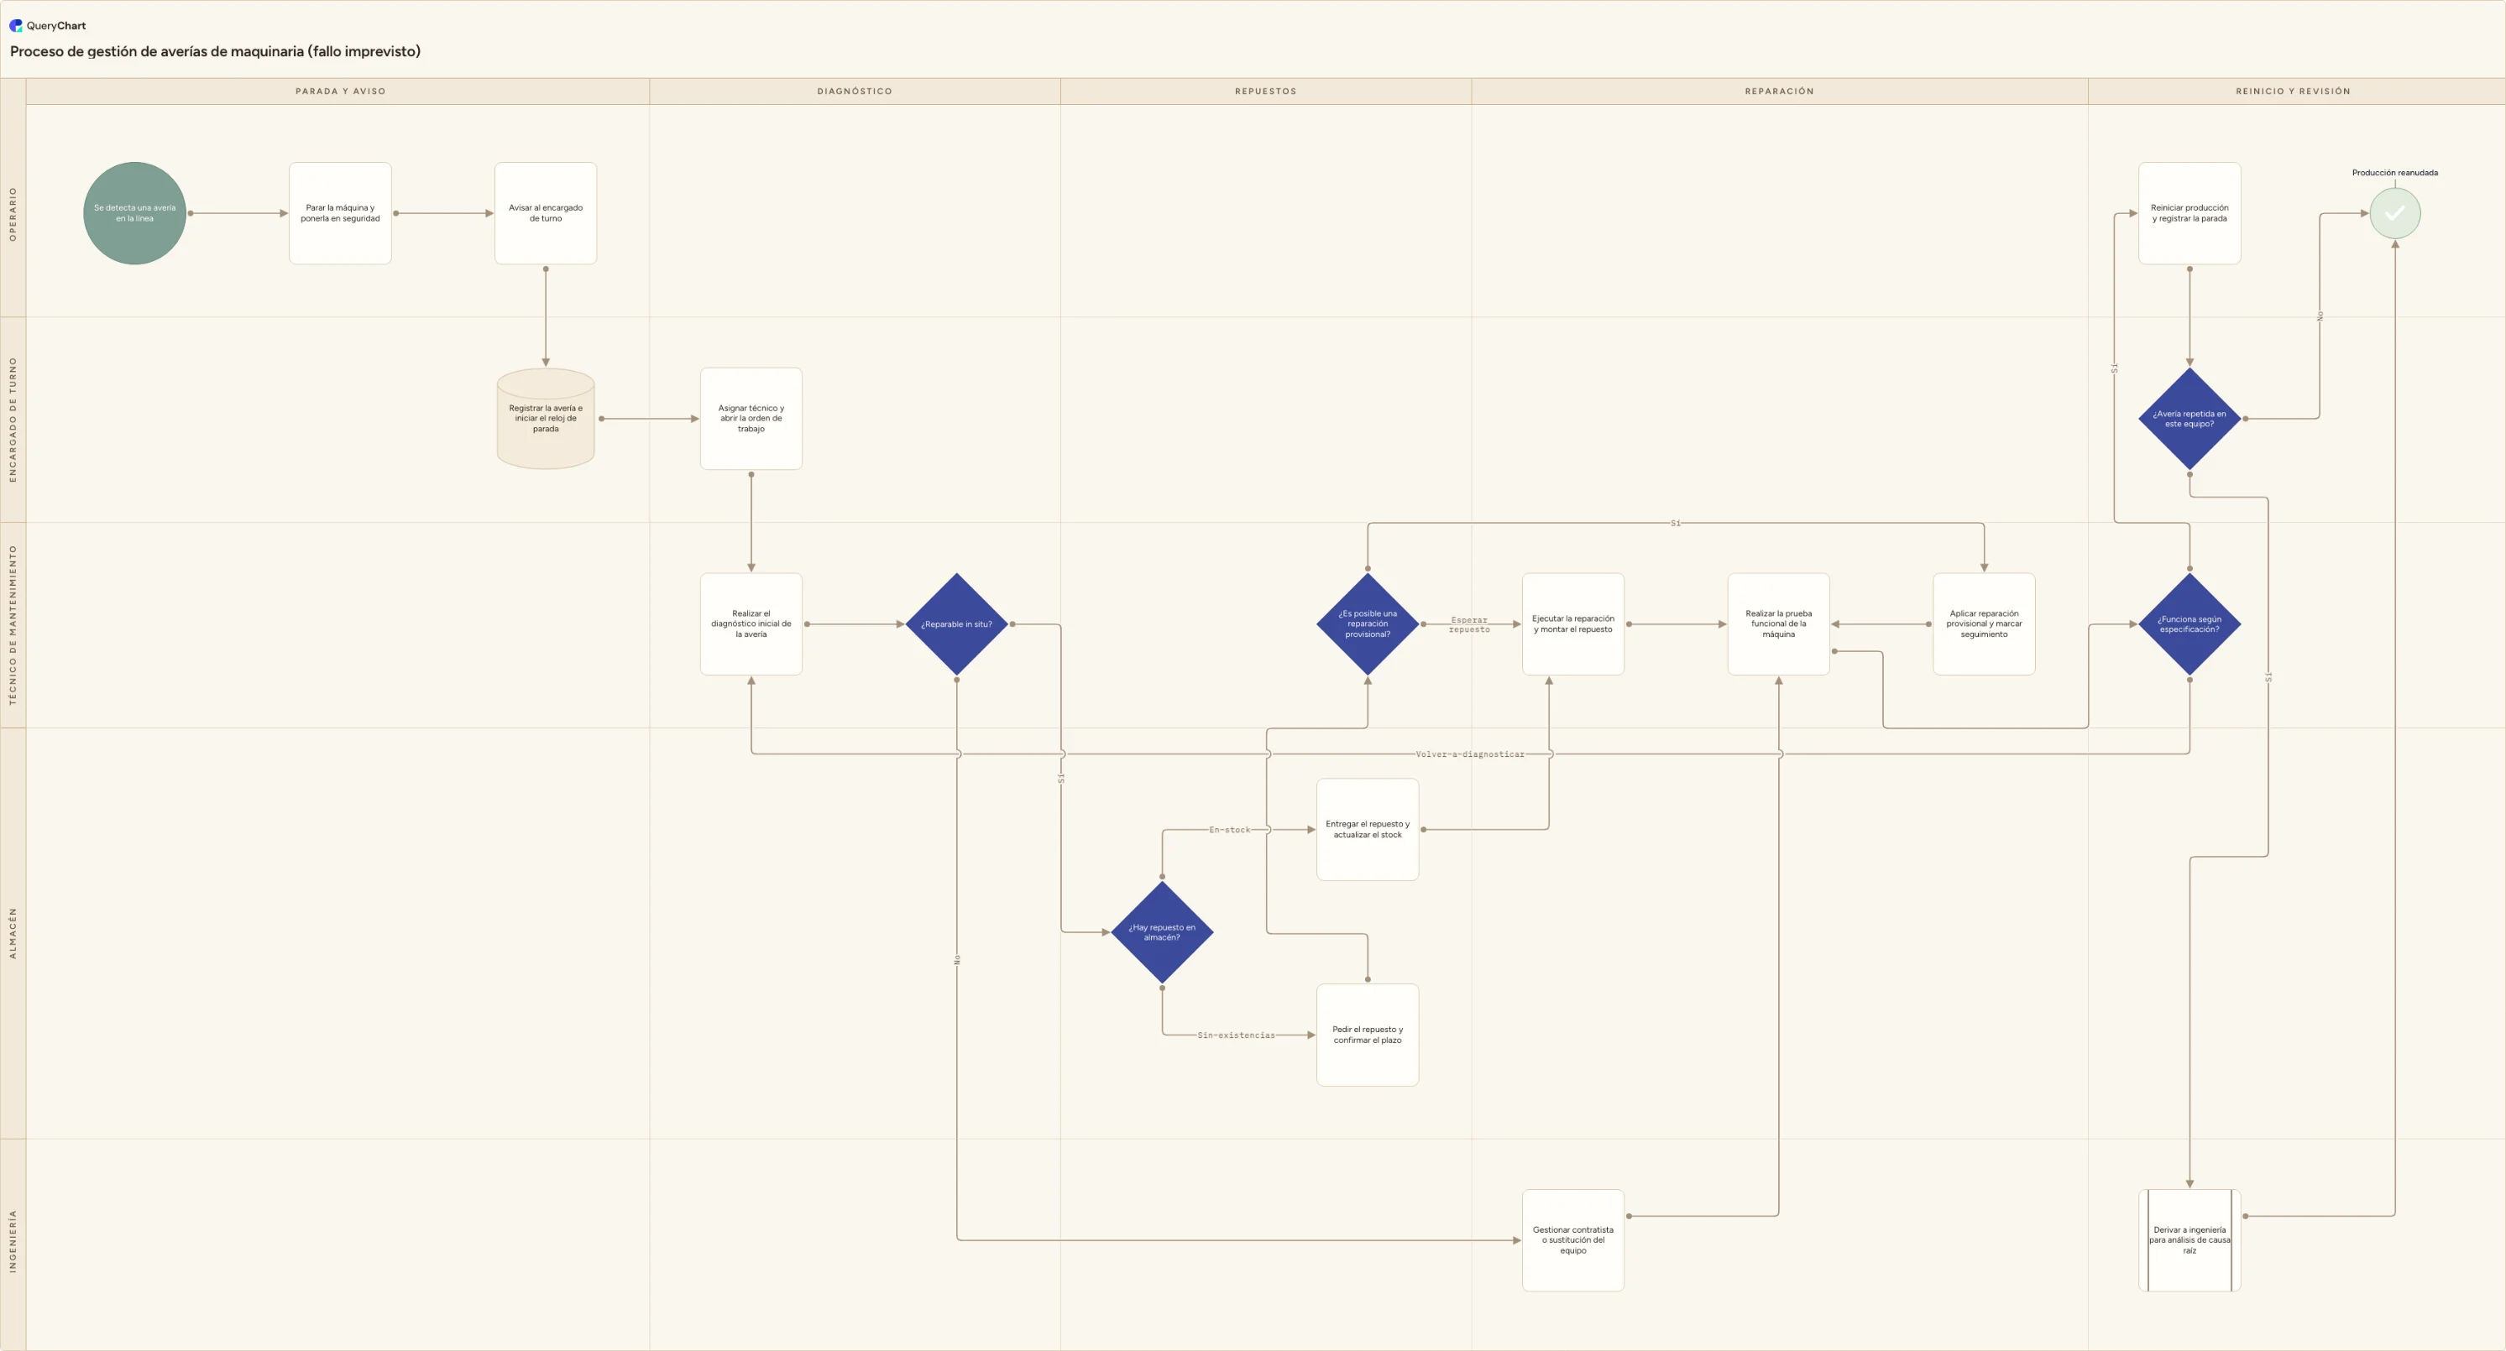Click the 'TÉCNICO DE MANTENIMIENTO' lane label

[x=13, y=624]
